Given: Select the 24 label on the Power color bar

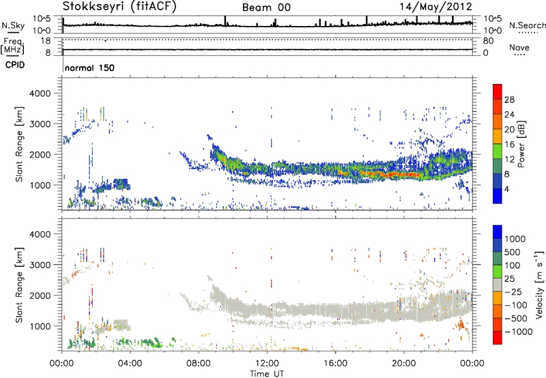Looking at the screenshot, I should pos(509,115).
